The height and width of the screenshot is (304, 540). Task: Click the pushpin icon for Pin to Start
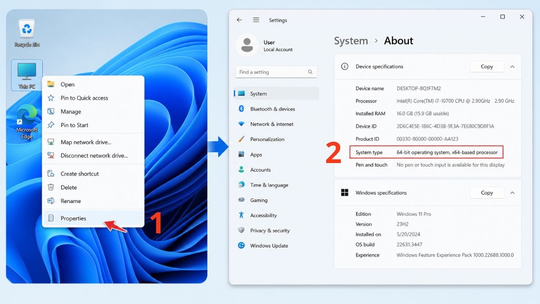coord(51,125)
